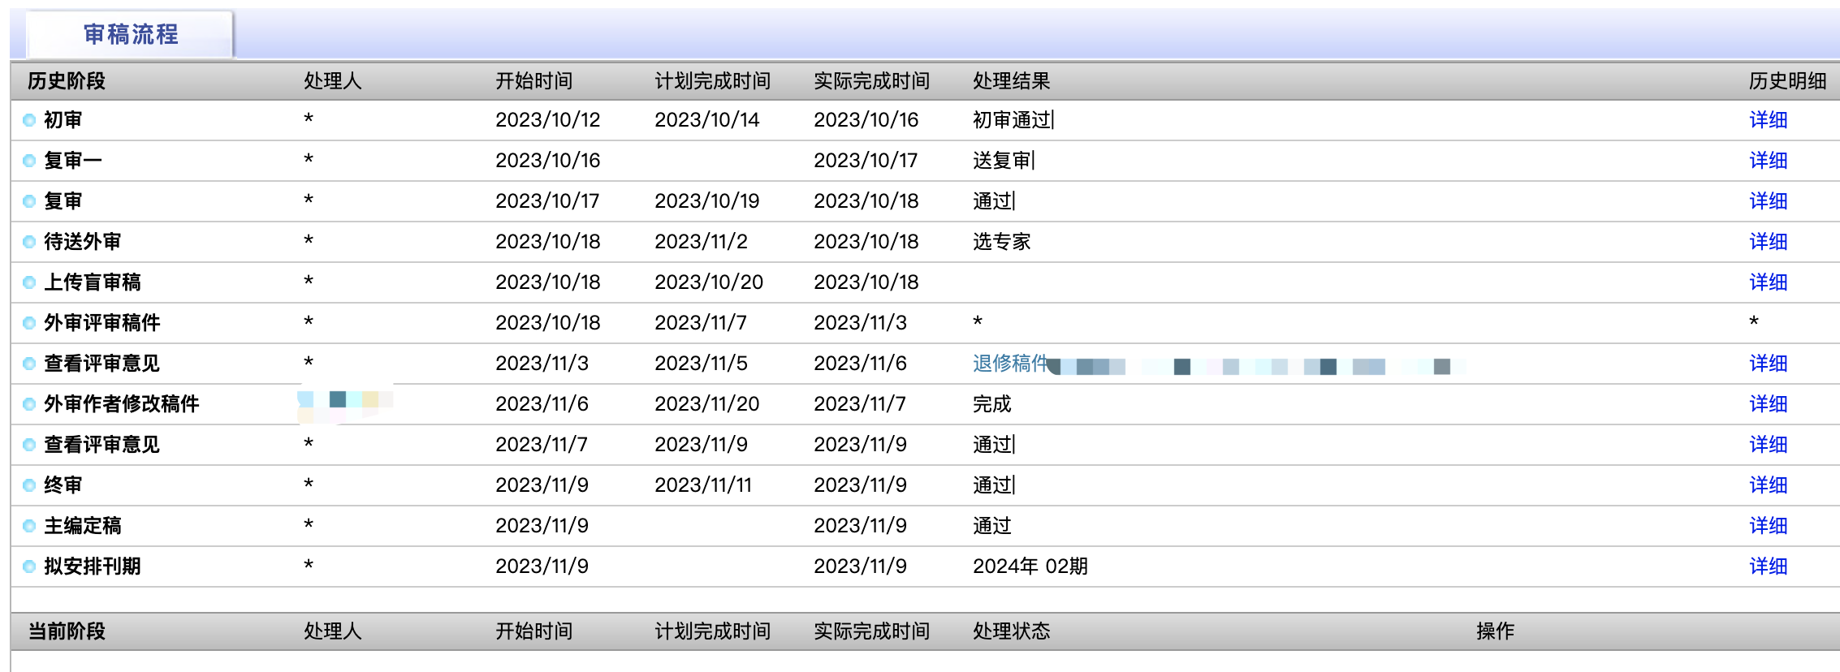Click the 当前阶段 section header
Screen dimensions: 1840x672
click(67, 631)
